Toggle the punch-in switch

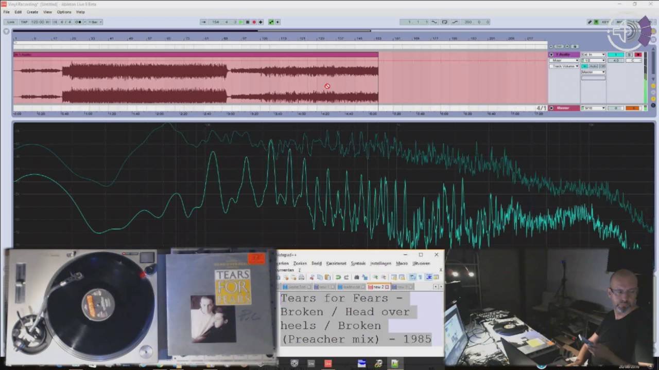point(434,22)
